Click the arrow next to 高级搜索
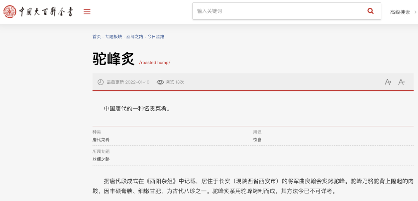The height and width of the screenshot is (201, 418). click(415, 12)
